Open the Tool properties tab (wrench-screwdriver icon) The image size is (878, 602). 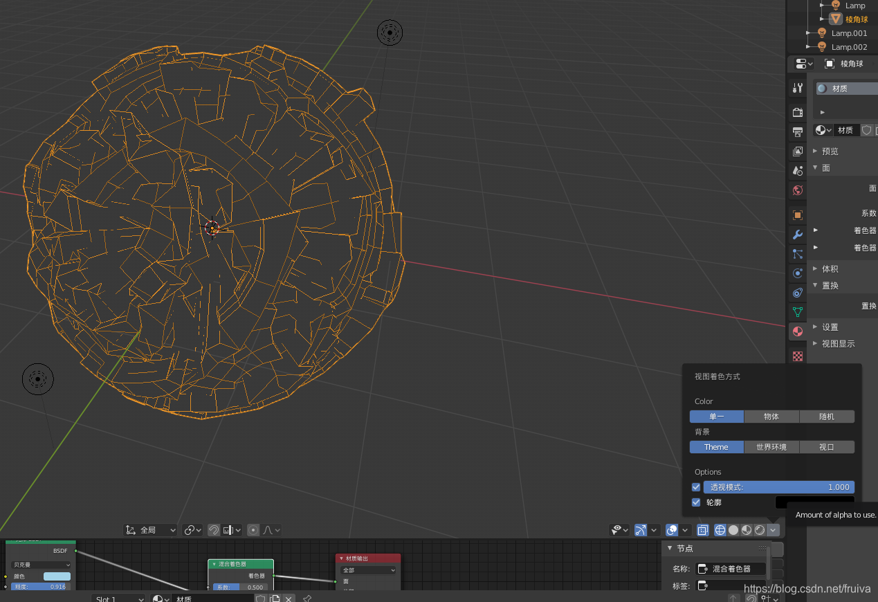pos(798,88)
